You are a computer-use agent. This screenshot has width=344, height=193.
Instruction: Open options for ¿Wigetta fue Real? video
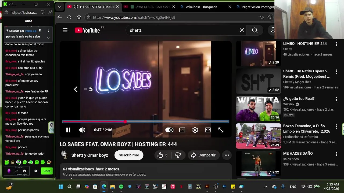(x=336, y=99)
